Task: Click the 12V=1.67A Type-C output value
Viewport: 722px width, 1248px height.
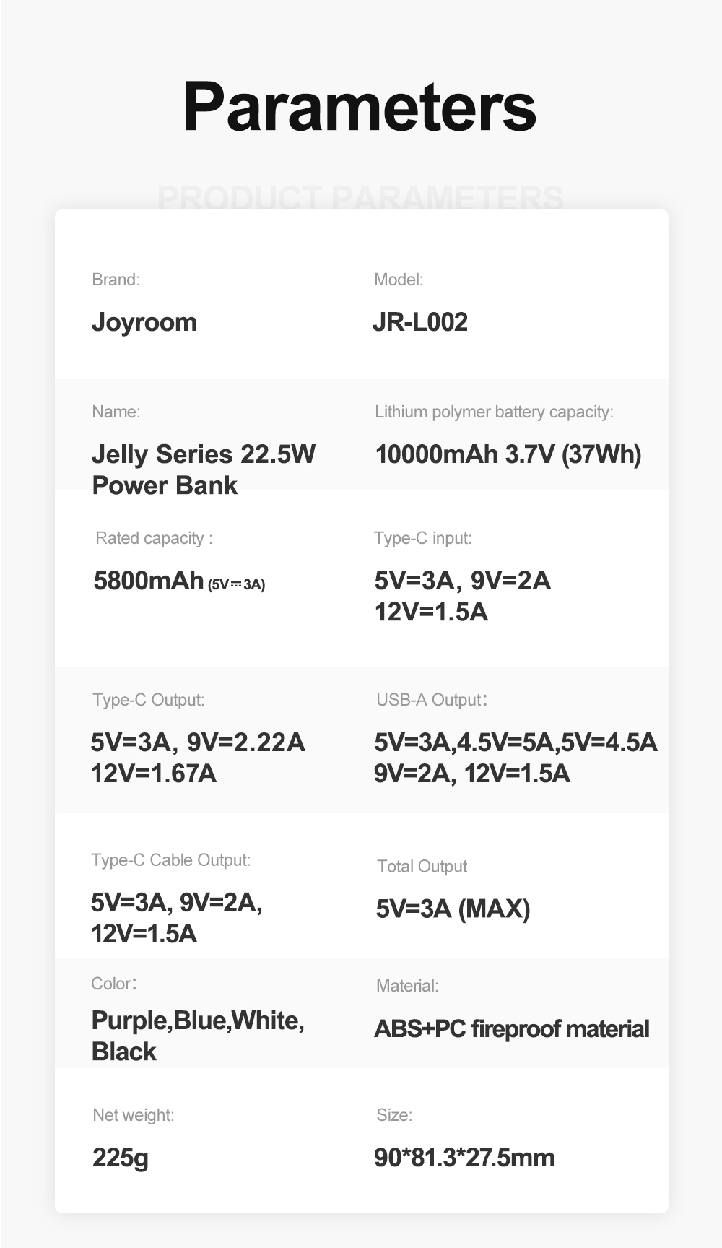Action: coord(154,773)
